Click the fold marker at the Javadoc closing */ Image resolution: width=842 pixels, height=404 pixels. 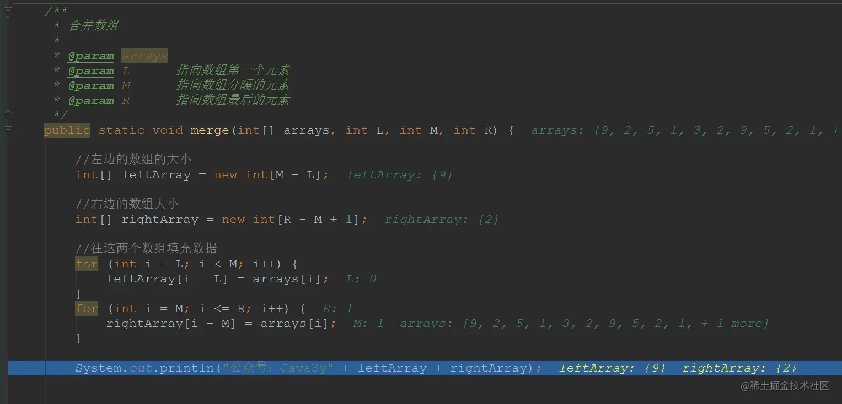[x=8, y=115]
